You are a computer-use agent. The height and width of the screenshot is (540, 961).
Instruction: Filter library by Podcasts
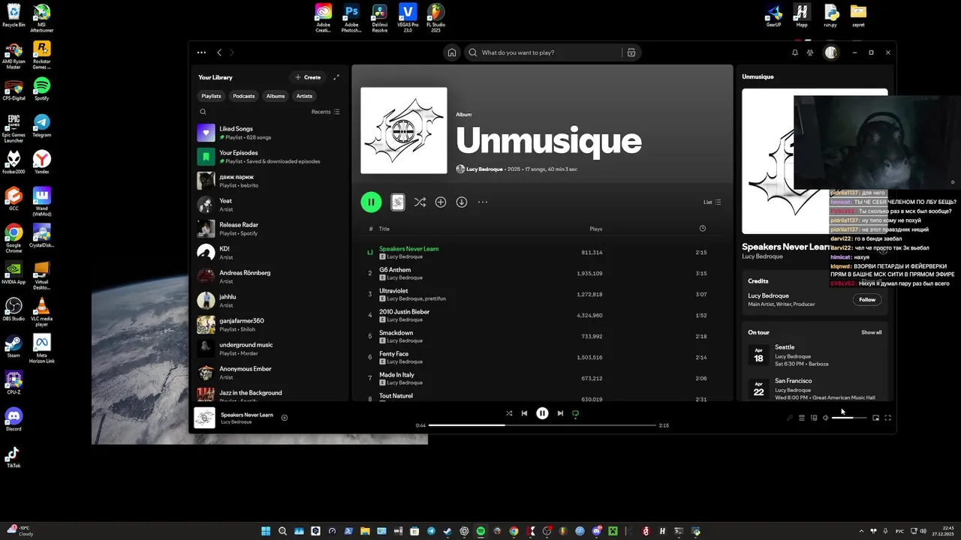click(243, 96)
